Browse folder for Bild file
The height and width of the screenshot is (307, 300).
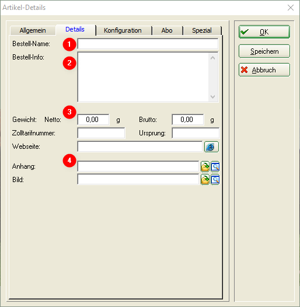[x=205, y=180]
